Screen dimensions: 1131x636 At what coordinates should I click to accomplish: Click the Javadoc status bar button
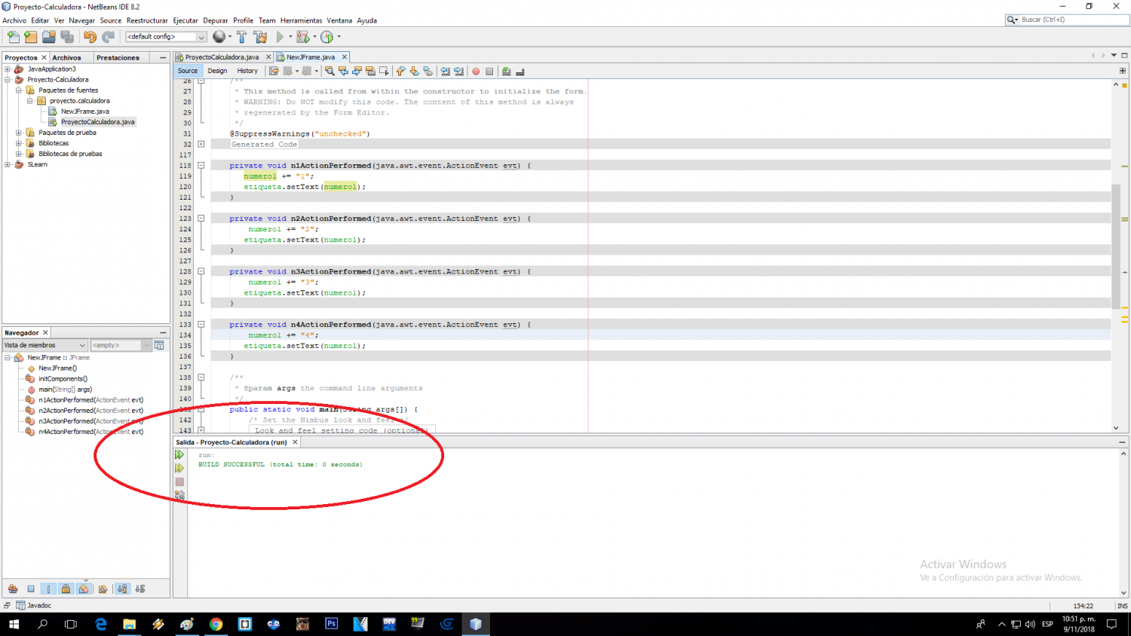[x=33, y=605]
